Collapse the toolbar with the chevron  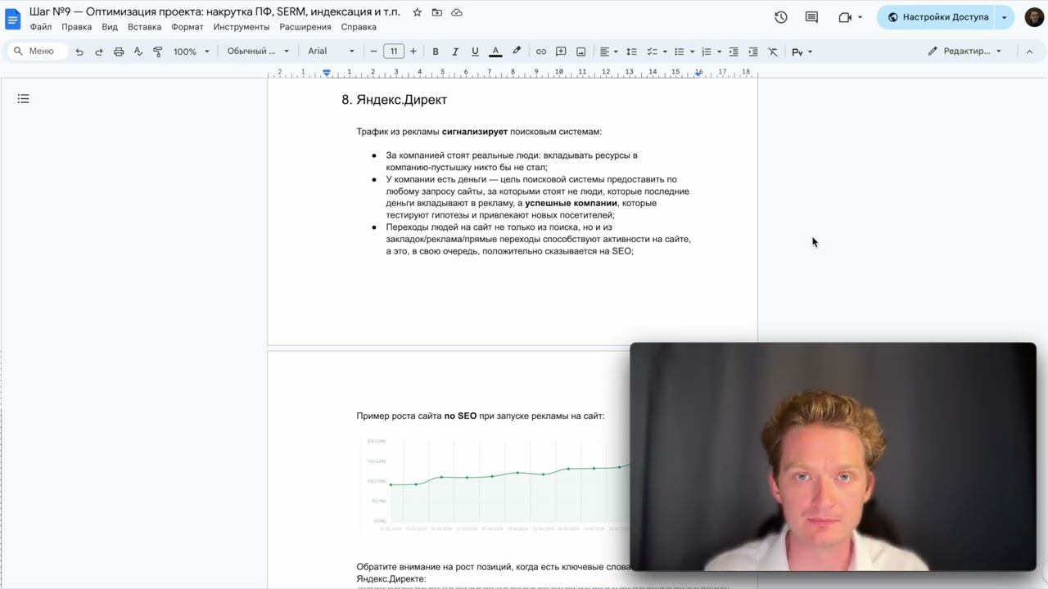1029,51
